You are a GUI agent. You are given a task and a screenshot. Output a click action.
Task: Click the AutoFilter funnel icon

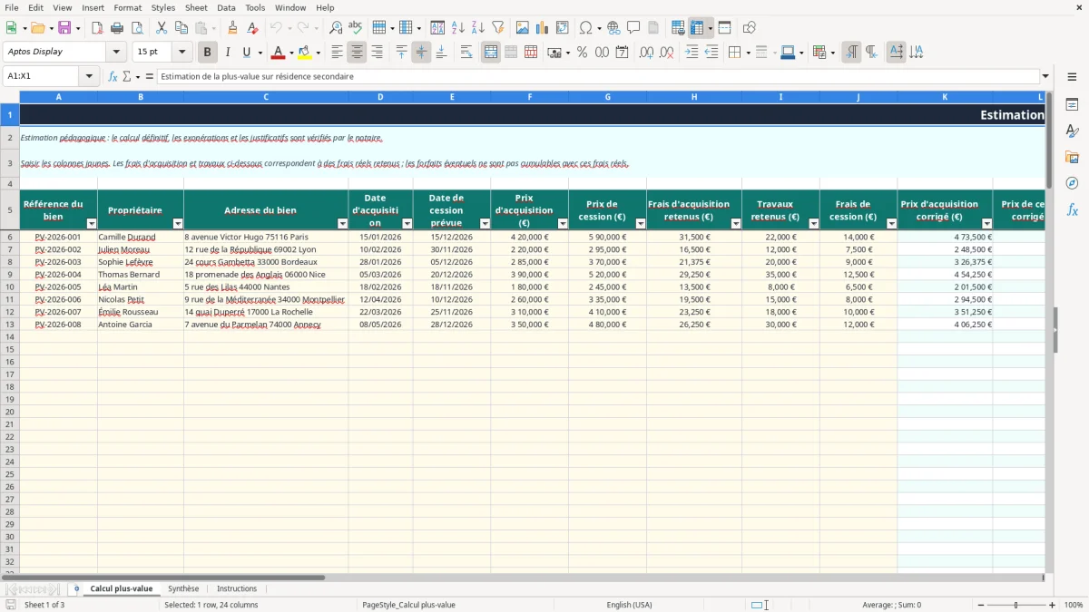coord(498,28)
